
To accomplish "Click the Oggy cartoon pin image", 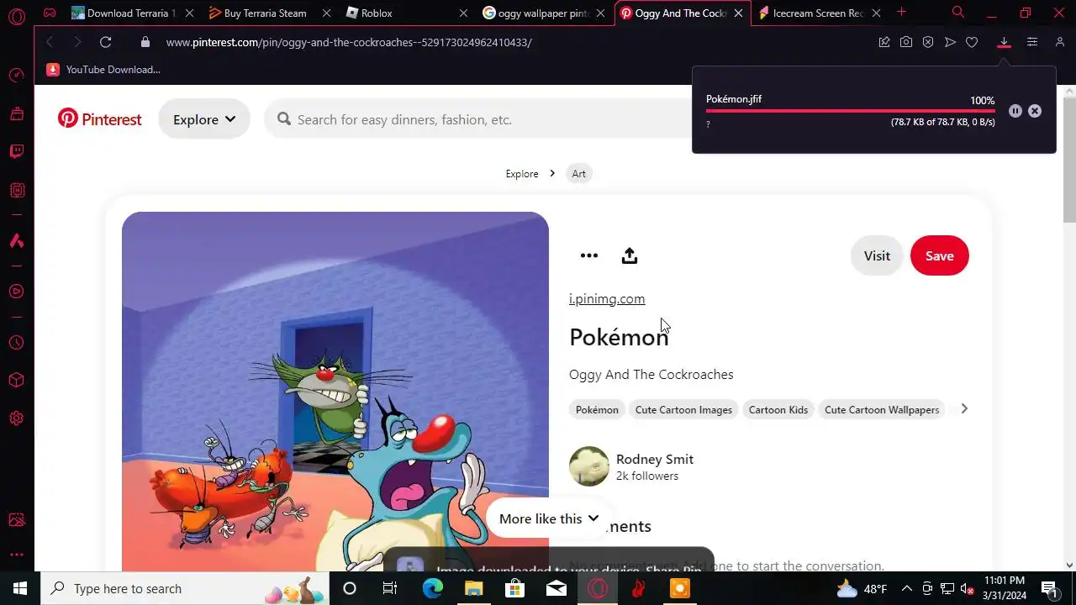I will pos(335,392).
